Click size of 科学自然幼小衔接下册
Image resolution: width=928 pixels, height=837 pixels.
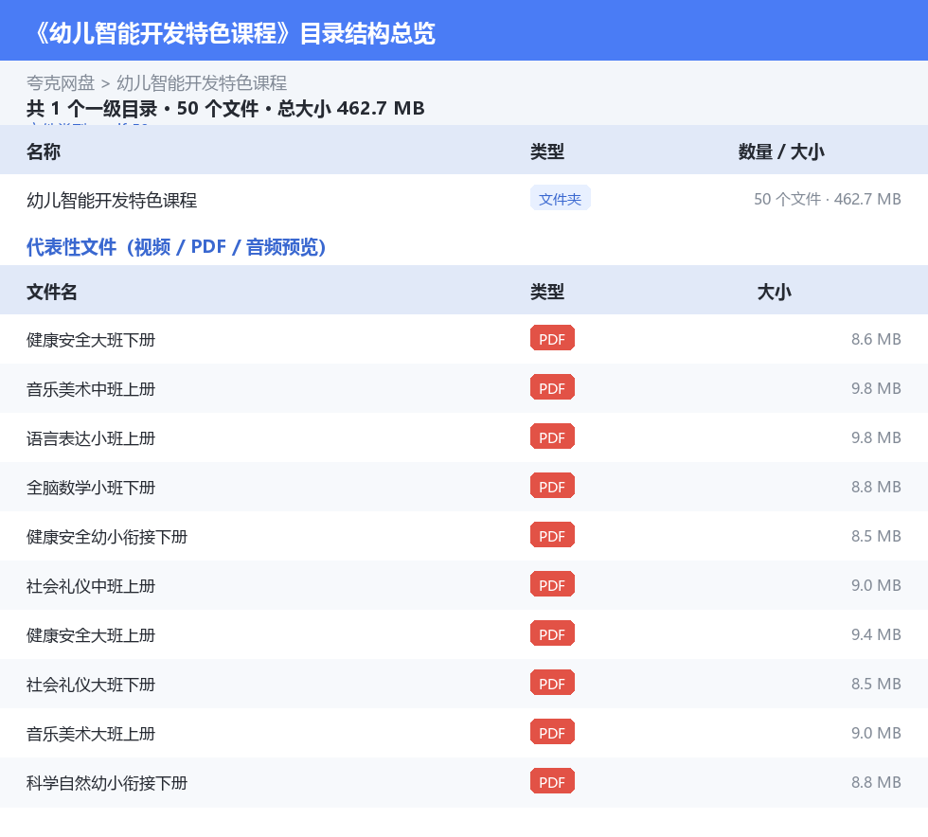(876, 781)
